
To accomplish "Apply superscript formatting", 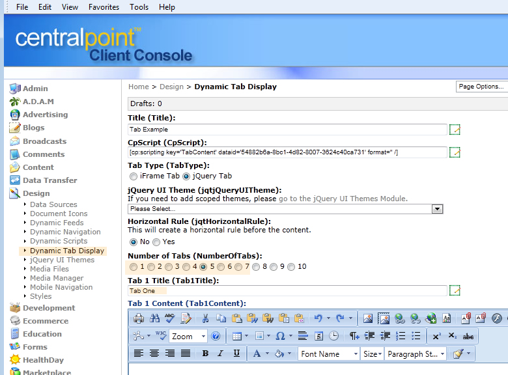I will [x=437, y=336].
